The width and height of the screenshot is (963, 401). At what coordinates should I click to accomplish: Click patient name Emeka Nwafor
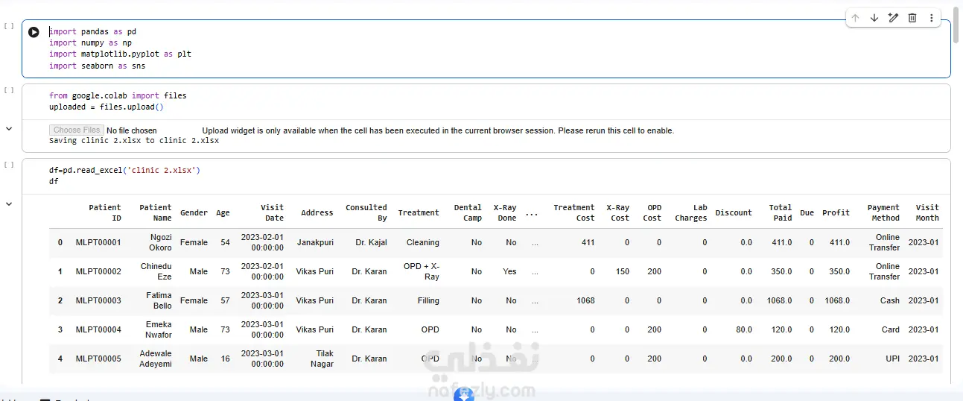click(159, 329)
